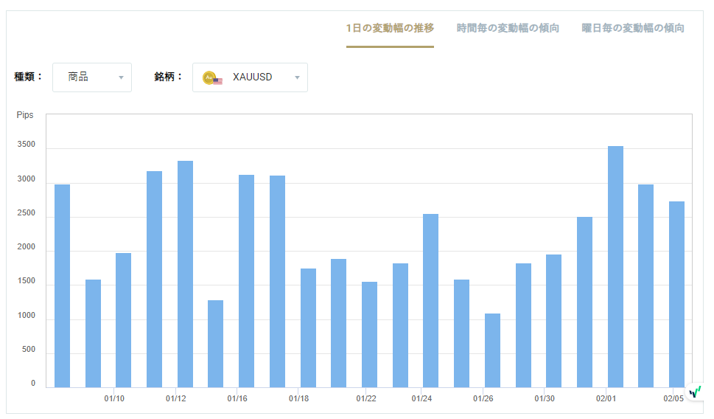The image size is (714, 419).
Task: Open the 1日の変動幅の推移 tab
Action: pos(390,28)
